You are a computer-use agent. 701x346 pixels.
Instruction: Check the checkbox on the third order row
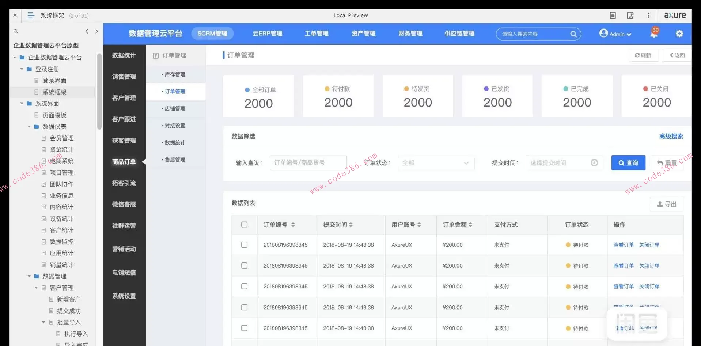coord(244,287)
